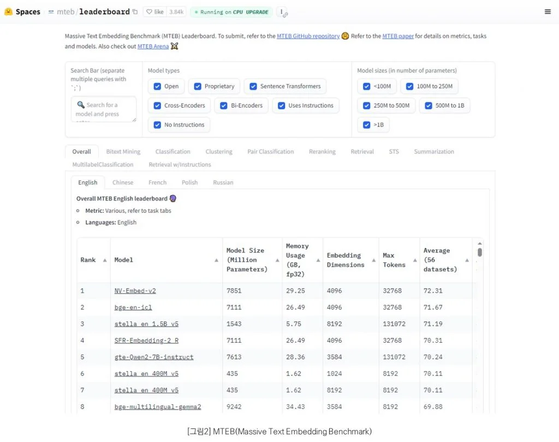559x442 pixels.
Task: Toggle the 500M to 1B checkbox
Action: pyautogui.click(x=429, y=105)
